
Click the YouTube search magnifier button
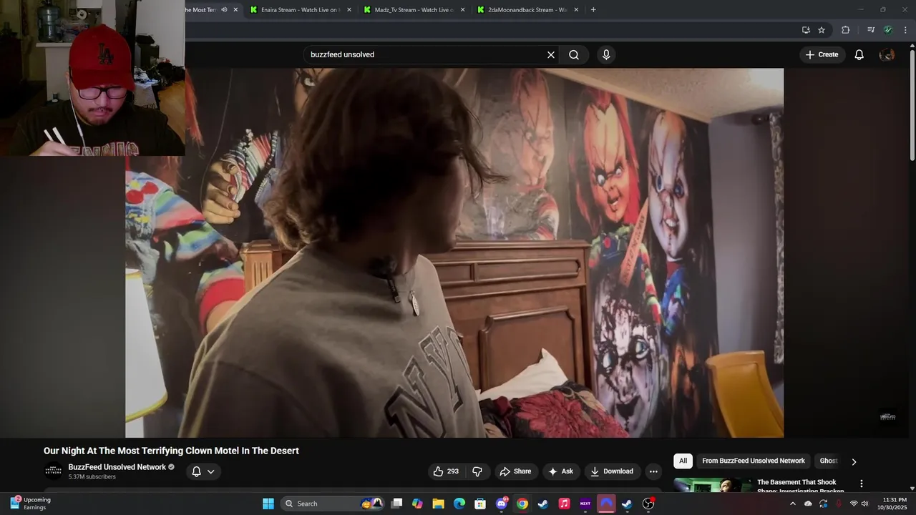pyautogui.click(x=574, y=55)
